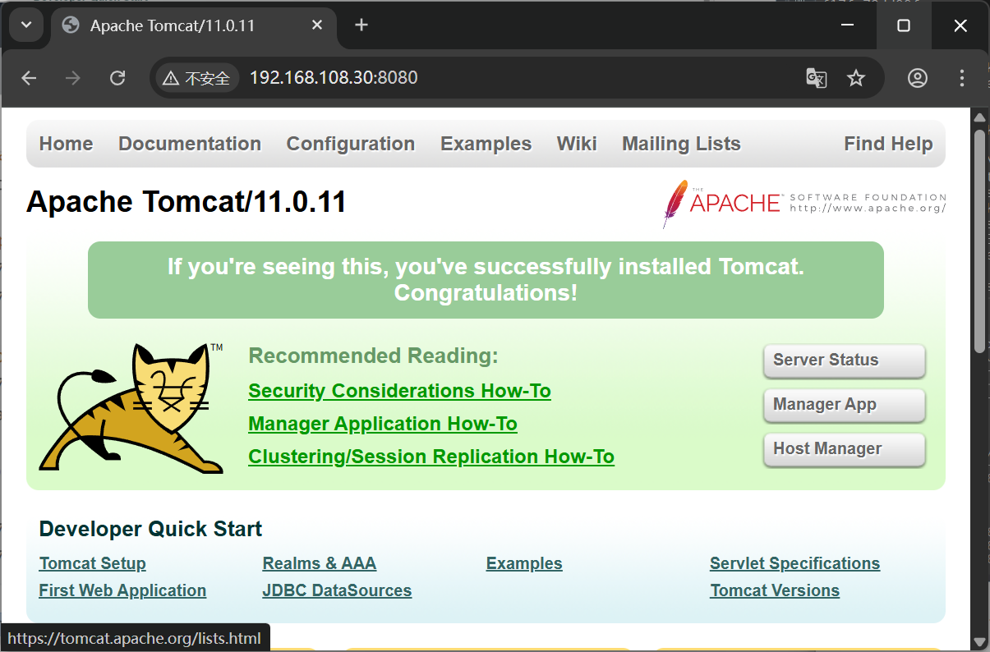The width and height of the screenshot is (990, 652).
Task: Open Examples link under Developer Quick Start
Action: tap(524, 563)
